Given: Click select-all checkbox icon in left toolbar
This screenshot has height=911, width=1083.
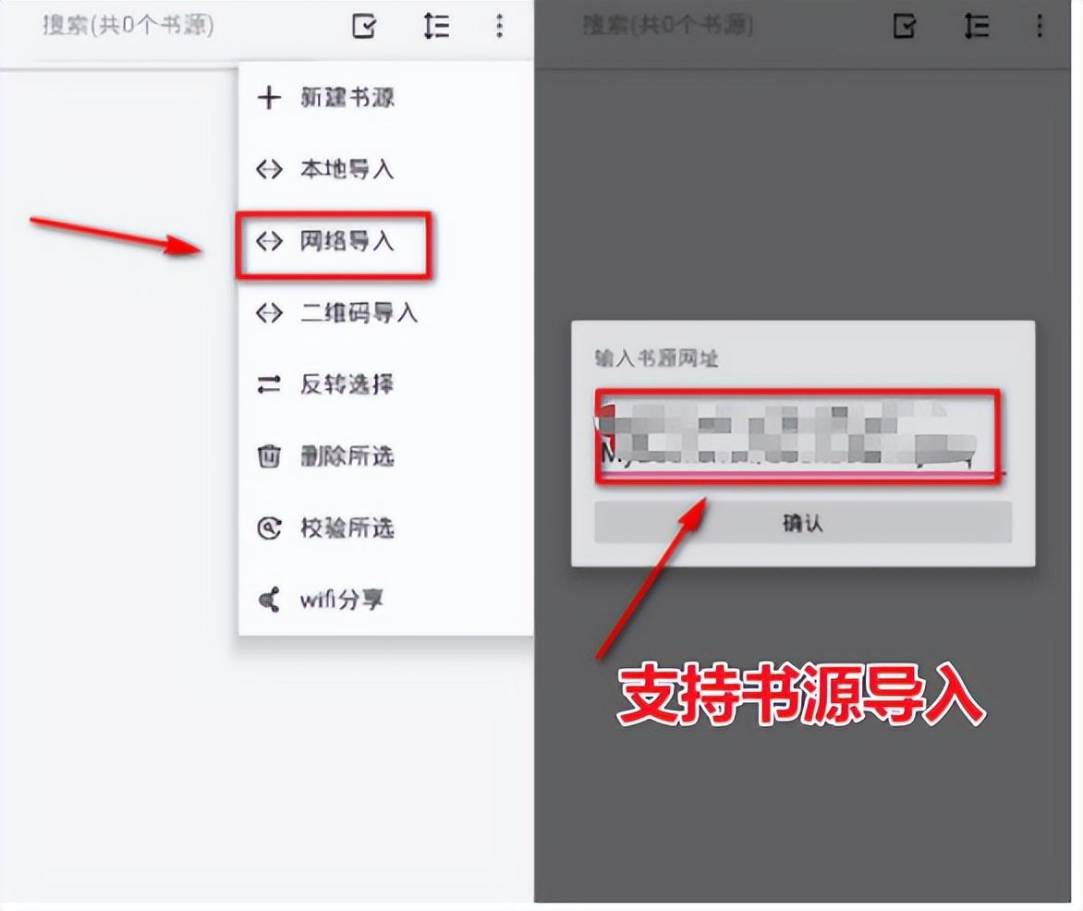Looking at the screenshot, I should 364,26.
